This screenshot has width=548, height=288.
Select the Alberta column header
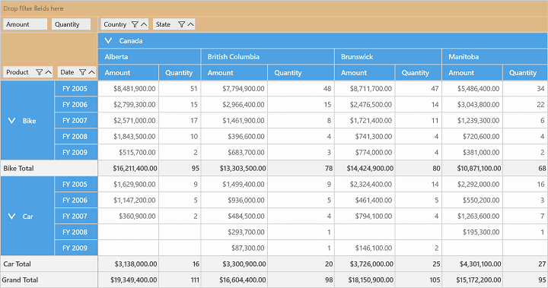click(150, 57)
